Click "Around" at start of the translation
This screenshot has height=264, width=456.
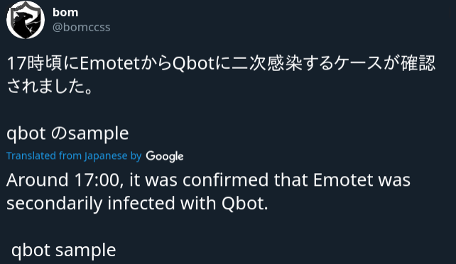(37, 180)
